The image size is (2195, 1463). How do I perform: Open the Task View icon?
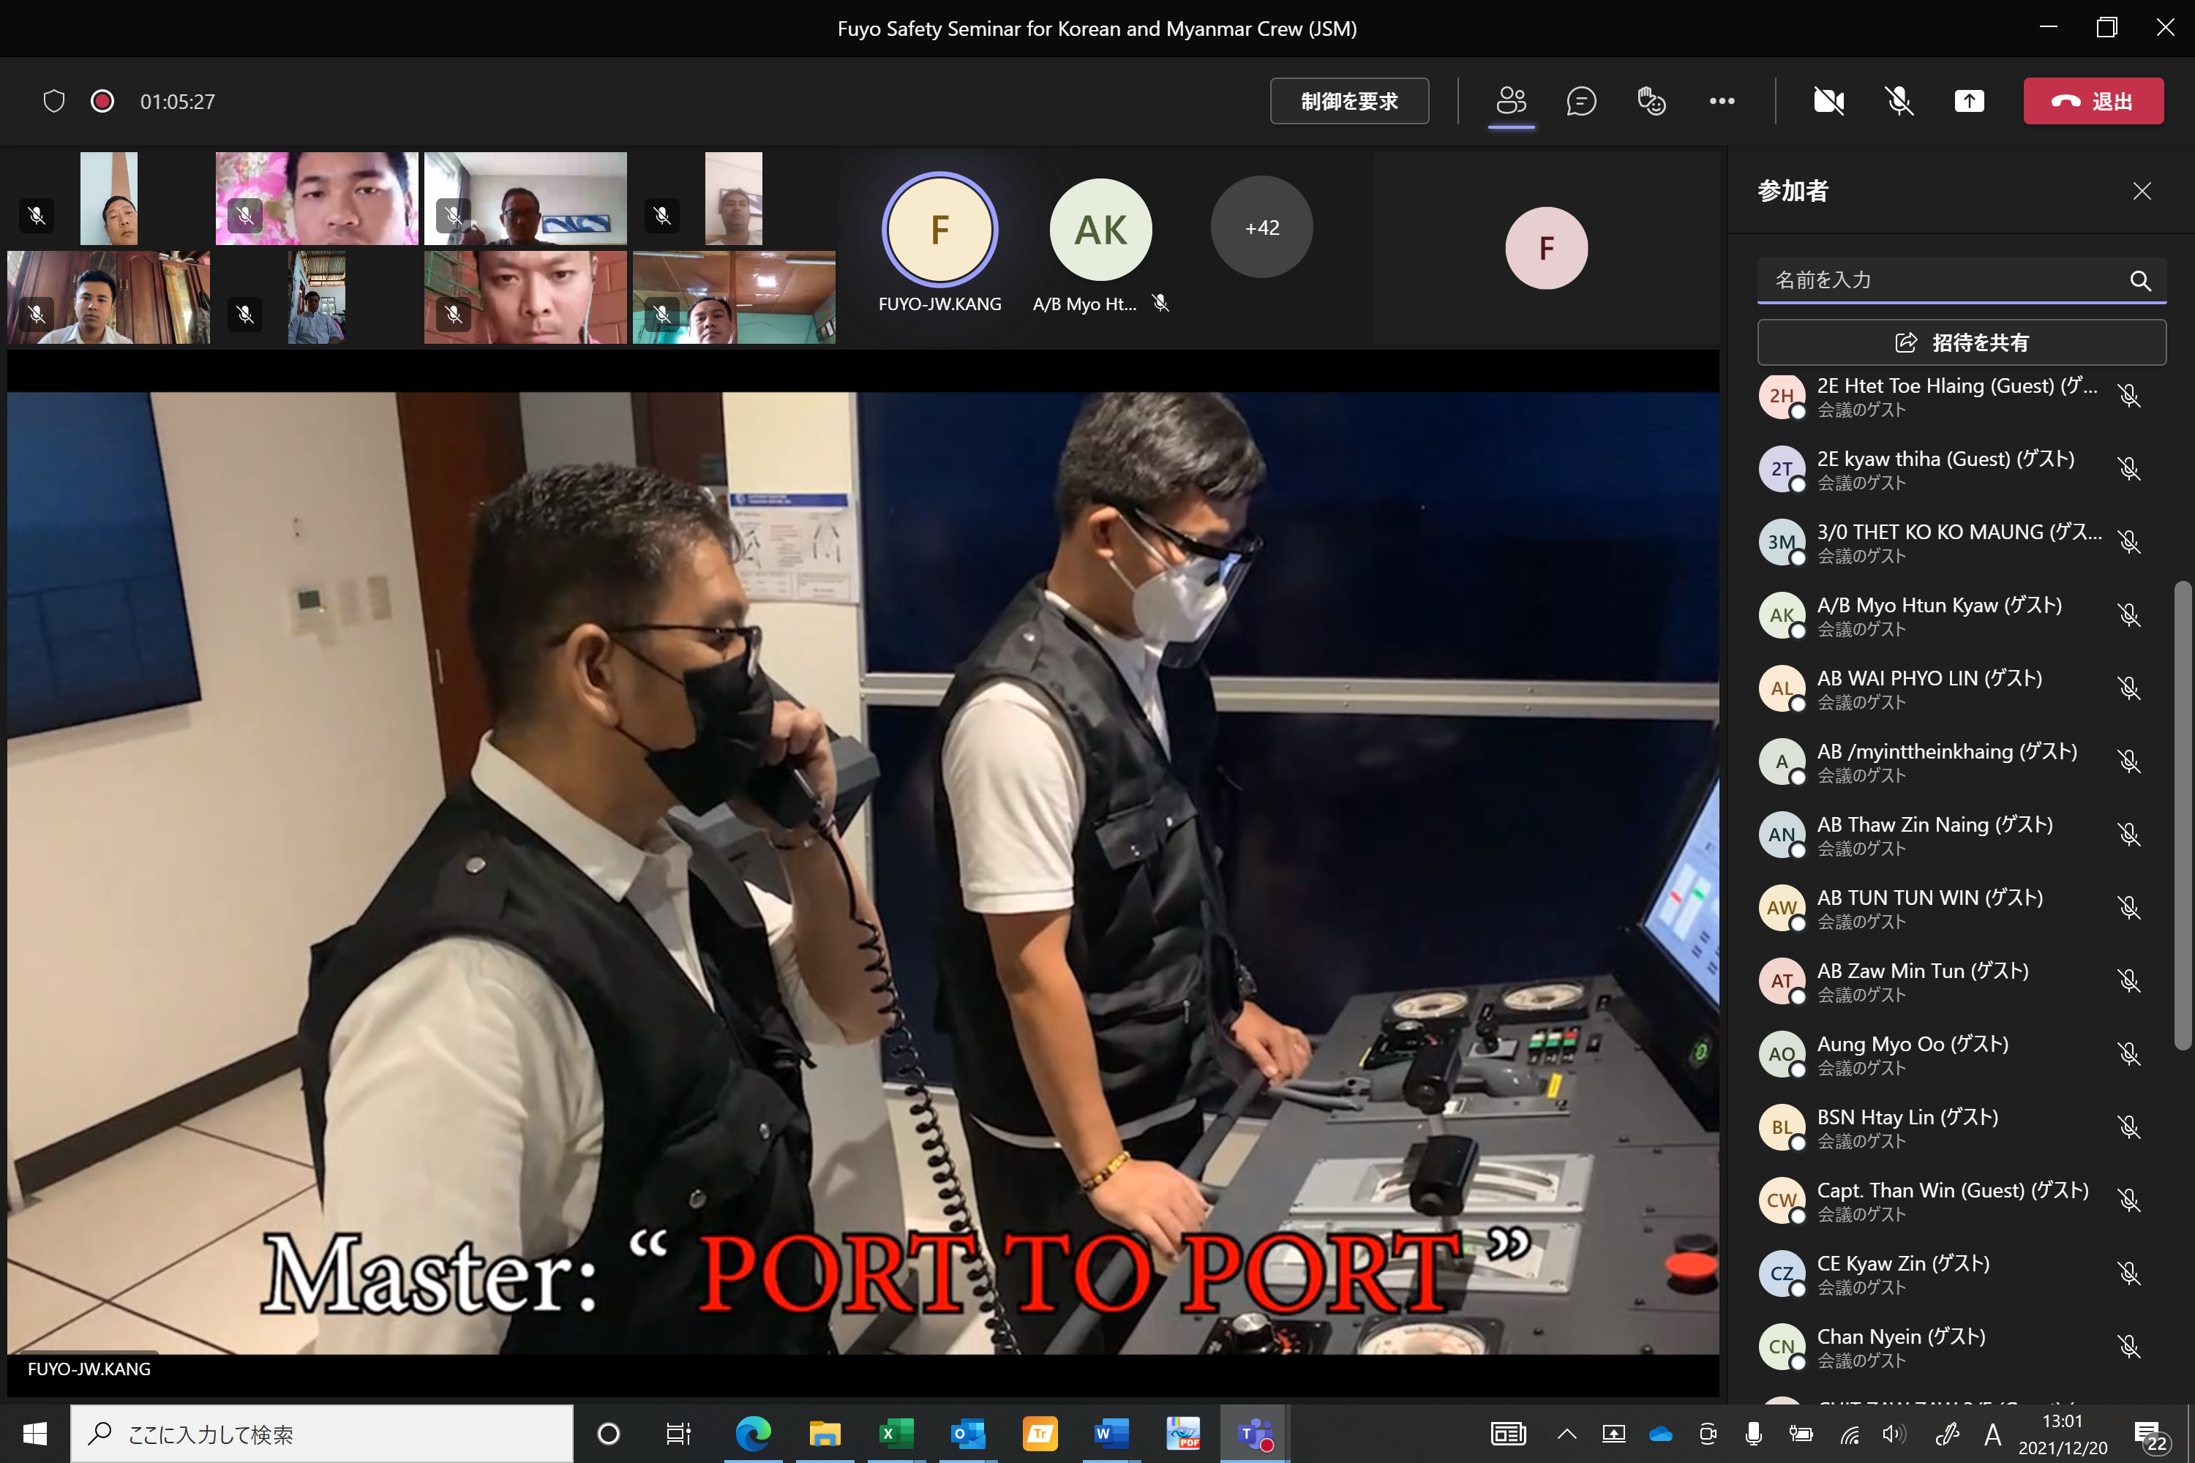[678, 1434]
